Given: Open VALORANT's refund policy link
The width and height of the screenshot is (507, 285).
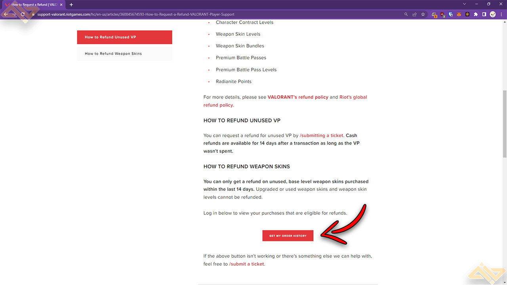Looking at the screenshot, I should tap(298, 97).
